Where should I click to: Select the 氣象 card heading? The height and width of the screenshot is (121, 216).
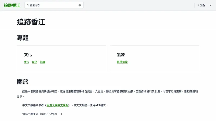(x=121, y=55)
